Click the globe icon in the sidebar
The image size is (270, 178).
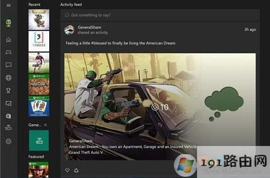pos(8,78)
